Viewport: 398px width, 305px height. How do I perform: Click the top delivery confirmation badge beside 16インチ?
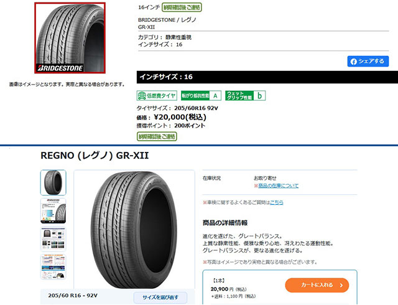click(182, 7)
